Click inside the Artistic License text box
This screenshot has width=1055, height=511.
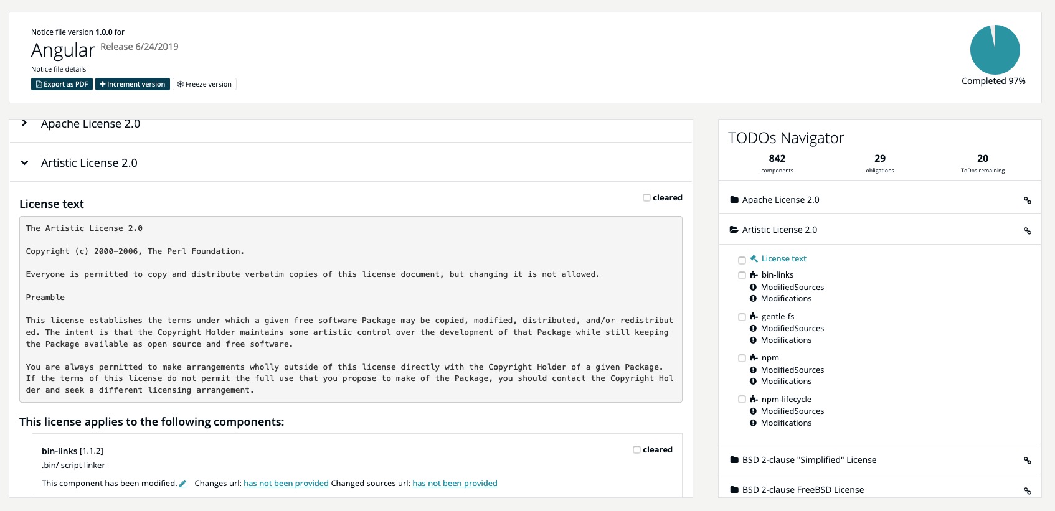(351, 309)
